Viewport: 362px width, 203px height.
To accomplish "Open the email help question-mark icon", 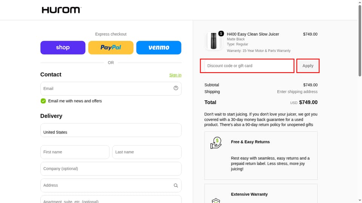I will [x=176, y=88].
